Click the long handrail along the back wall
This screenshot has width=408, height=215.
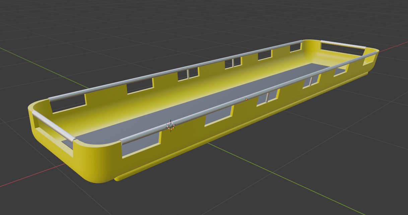pyautogui.click(x=174, y=70)
